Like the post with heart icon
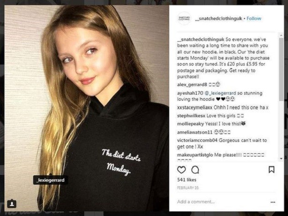The width and height of the screenshot is (288, 216). pos(181,170)
